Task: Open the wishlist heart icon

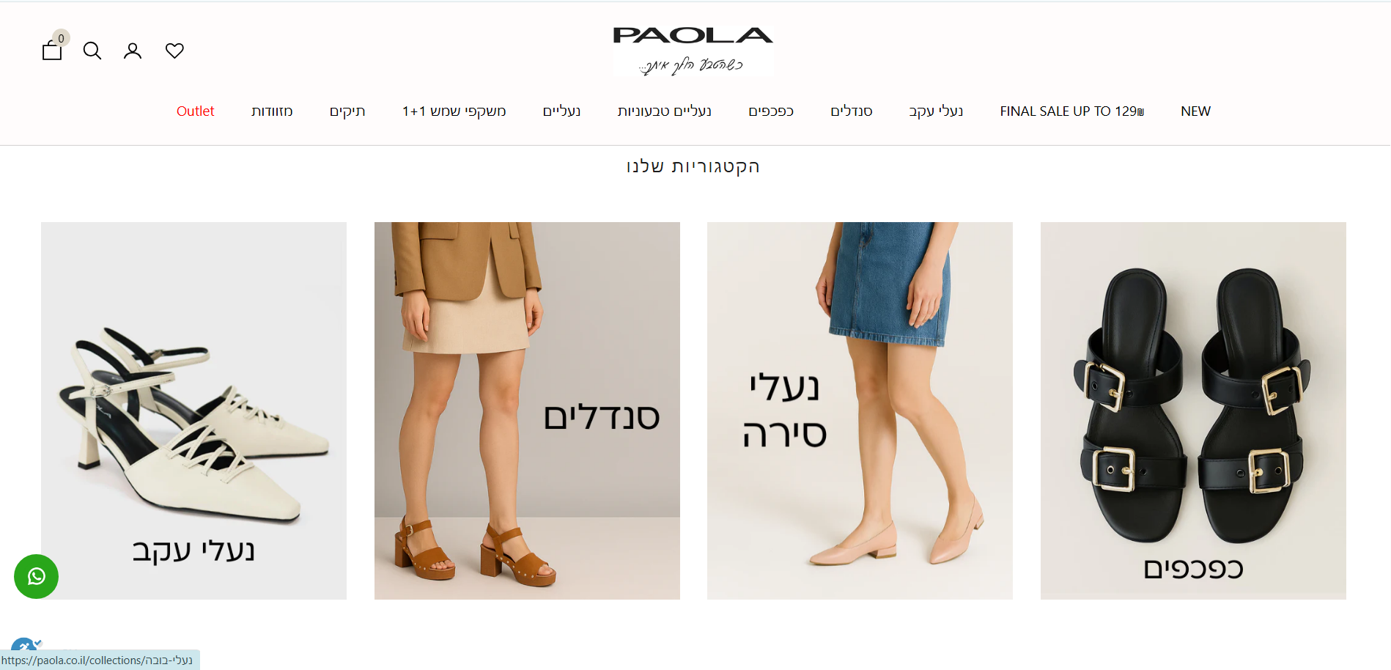Action: coord(174,51)
